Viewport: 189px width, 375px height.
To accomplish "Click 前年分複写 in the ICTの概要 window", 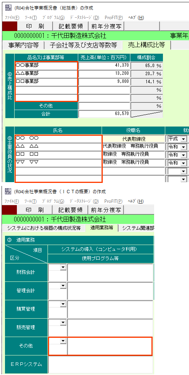I will [x=106, y=210].
